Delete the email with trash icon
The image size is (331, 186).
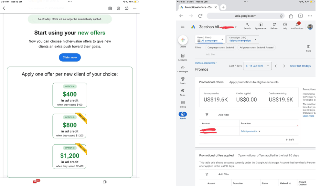pos(118,8)
